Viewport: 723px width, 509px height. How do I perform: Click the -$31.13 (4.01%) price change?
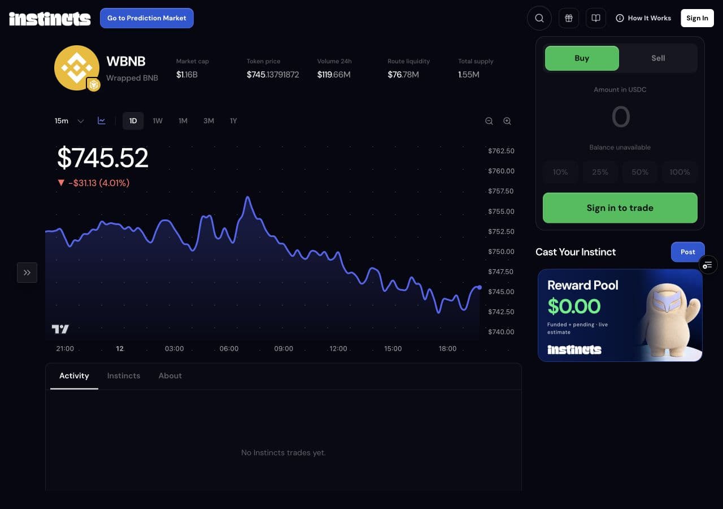click(x=94, y=183)
